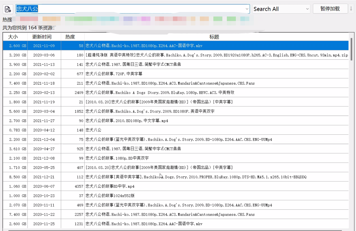Open the settings document icon
356x231 pixels.
tap(8, 9)
